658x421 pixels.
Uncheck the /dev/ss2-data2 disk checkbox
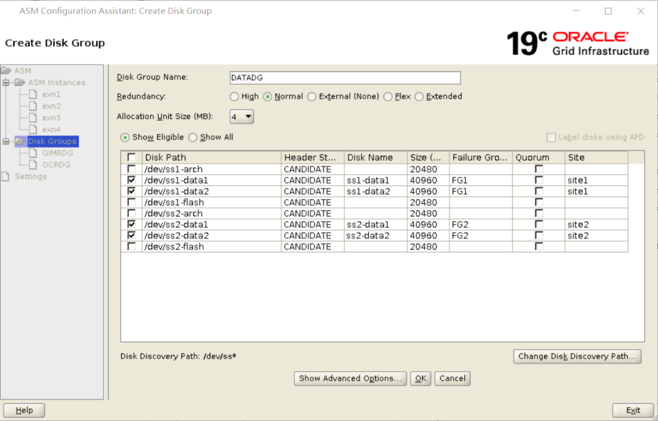132,235
